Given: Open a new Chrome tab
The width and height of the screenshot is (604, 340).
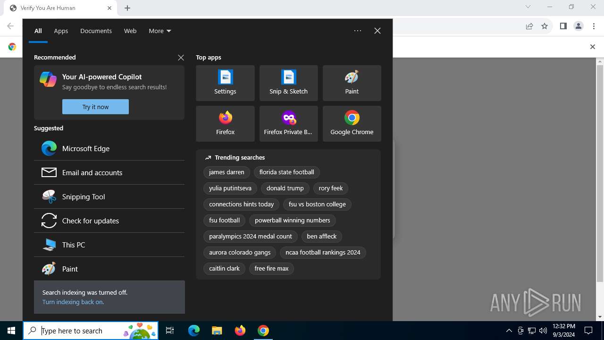Looking at the screenshot, I should coord(127,8).
